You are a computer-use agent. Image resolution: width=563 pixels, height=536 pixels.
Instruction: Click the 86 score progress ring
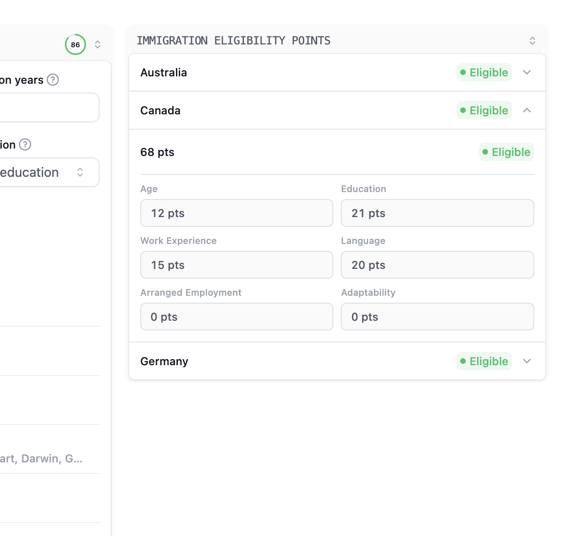coord(75,44)
